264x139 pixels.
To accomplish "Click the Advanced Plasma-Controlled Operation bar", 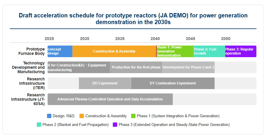I will tap(110, 99).
